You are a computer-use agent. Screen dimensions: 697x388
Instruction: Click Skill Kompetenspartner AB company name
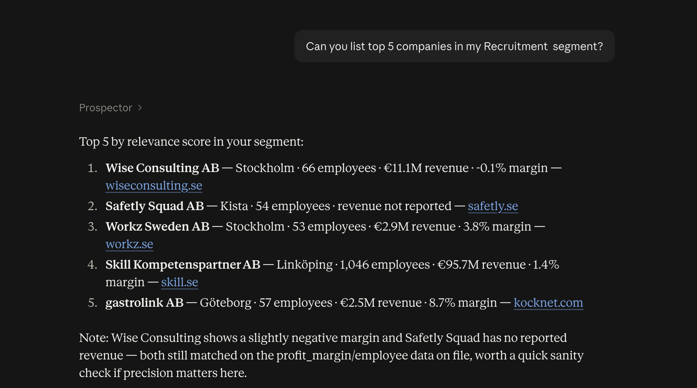(183, 265)
